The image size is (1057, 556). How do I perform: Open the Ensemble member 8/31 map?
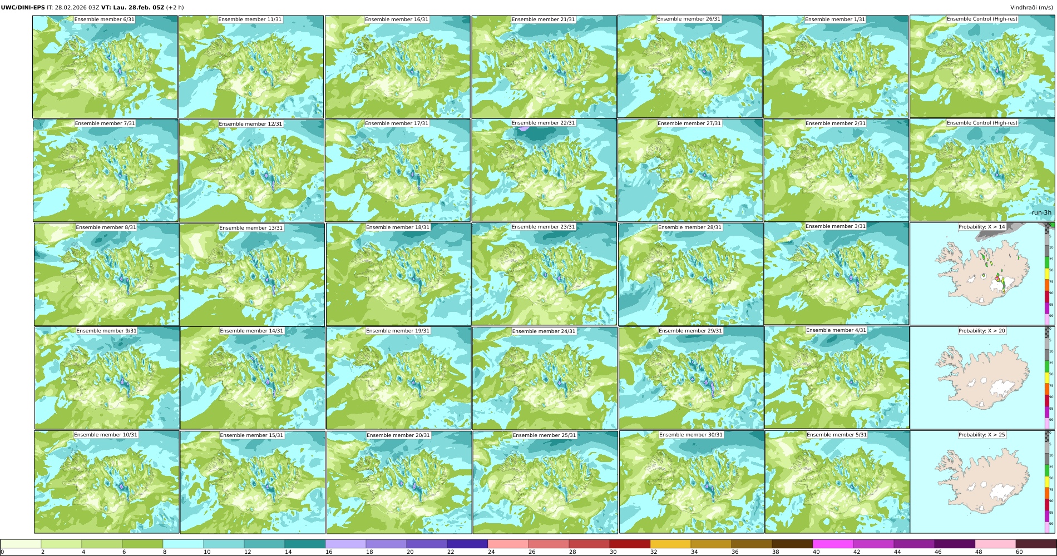coord(106,274)
